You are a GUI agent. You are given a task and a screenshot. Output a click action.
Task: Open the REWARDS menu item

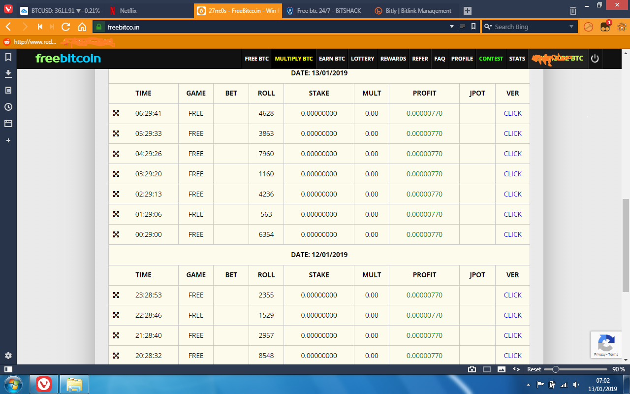click(x=393, y=59)
